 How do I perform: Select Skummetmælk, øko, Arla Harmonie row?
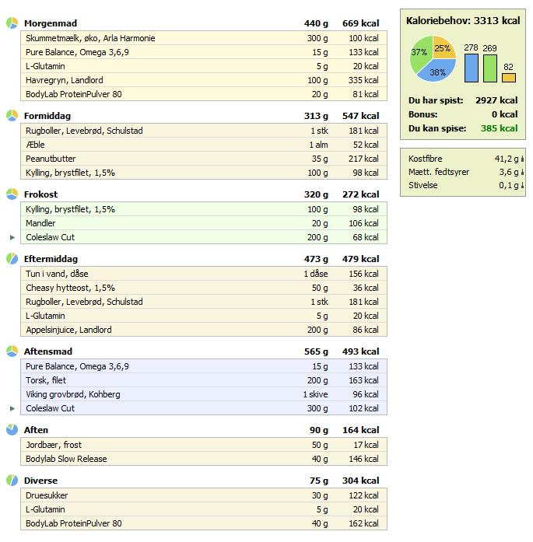pos(204,38)
